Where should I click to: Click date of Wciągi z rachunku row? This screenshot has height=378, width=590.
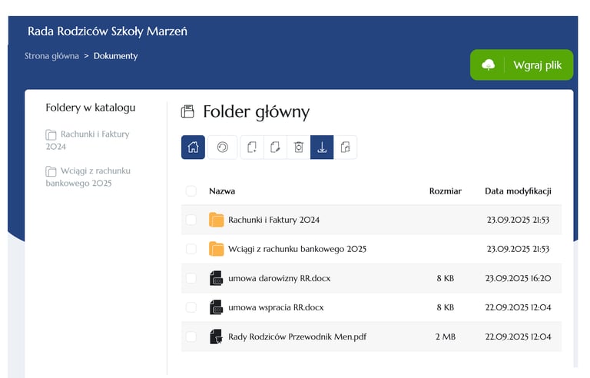(x=518, y=249)
